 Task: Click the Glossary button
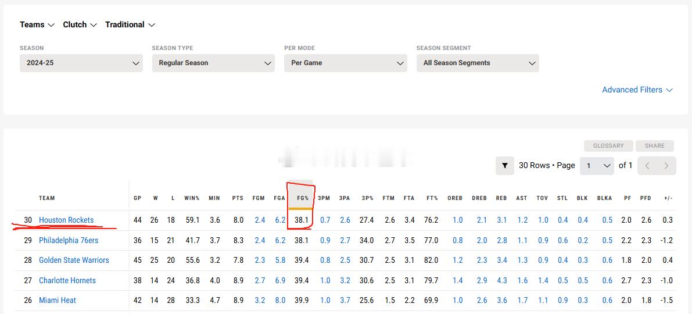coord(608,146)
